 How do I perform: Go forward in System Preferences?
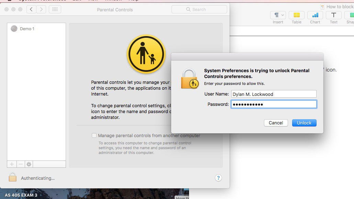[x=41, y=9]
